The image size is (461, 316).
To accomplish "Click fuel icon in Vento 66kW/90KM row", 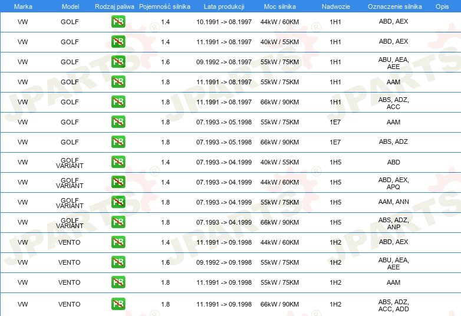I will pos(118,304).
